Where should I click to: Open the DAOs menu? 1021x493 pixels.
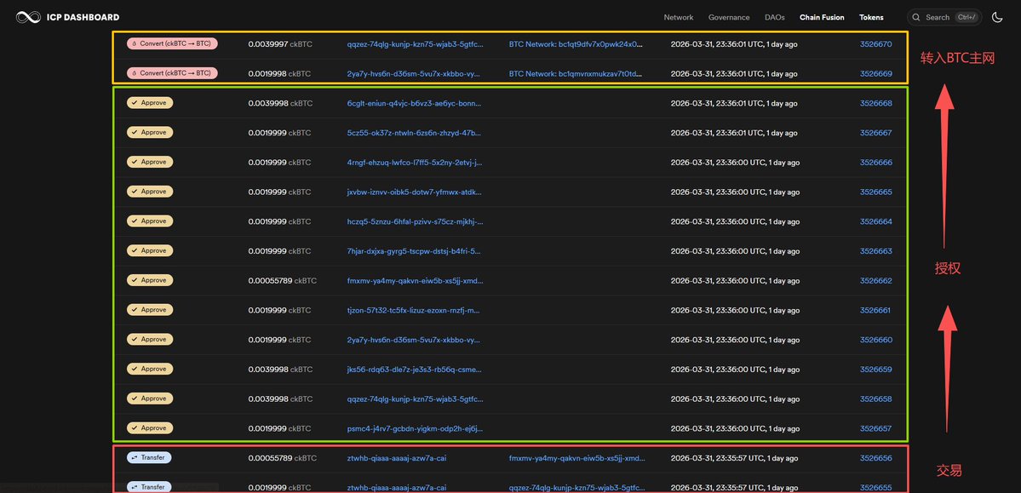tap(774, 18)
